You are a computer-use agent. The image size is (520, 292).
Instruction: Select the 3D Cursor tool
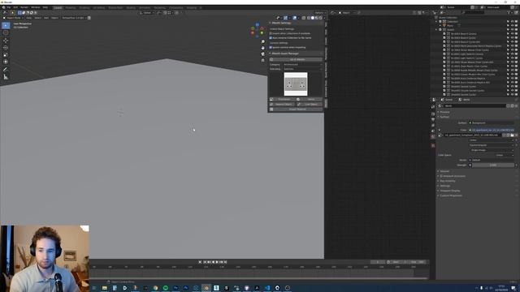click(6, 32)
